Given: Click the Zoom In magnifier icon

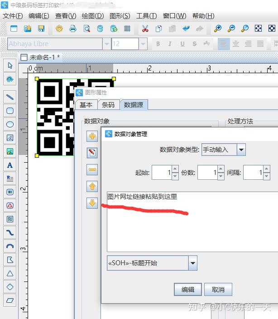Looking at the screenshot, I should (x=218, y=28).
